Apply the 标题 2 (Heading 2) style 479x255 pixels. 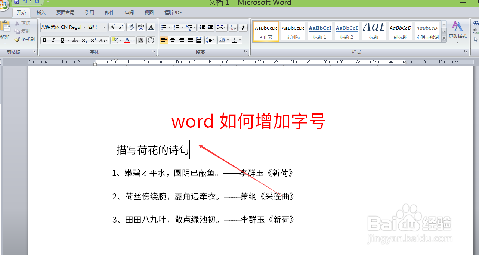347,31
